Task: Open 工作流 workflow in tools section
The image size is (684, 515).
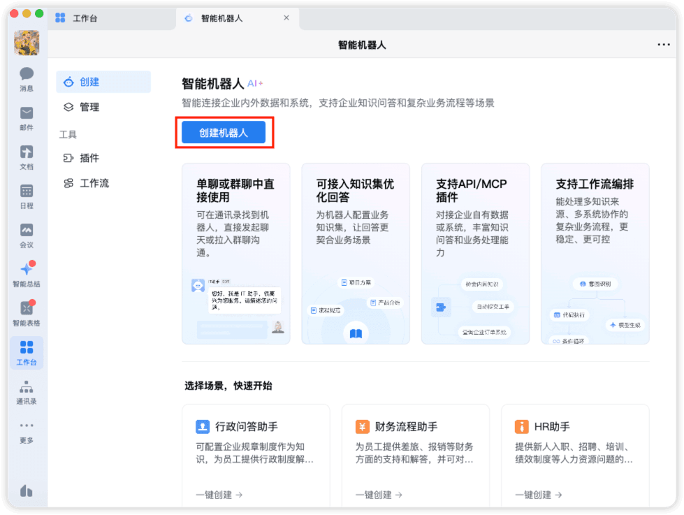Action: pyautogui.click(x=103, y=183)
